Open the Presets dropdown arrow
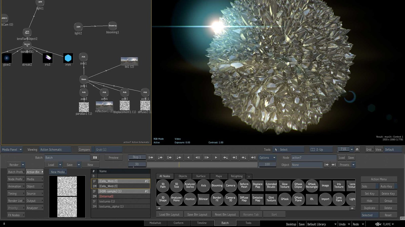The width and height of the screenshot is (405, 227). click(353, 165)
